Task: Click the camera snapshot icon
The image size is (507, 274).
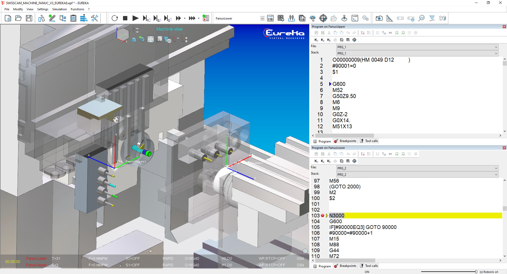Action: [x=379, y=18]
